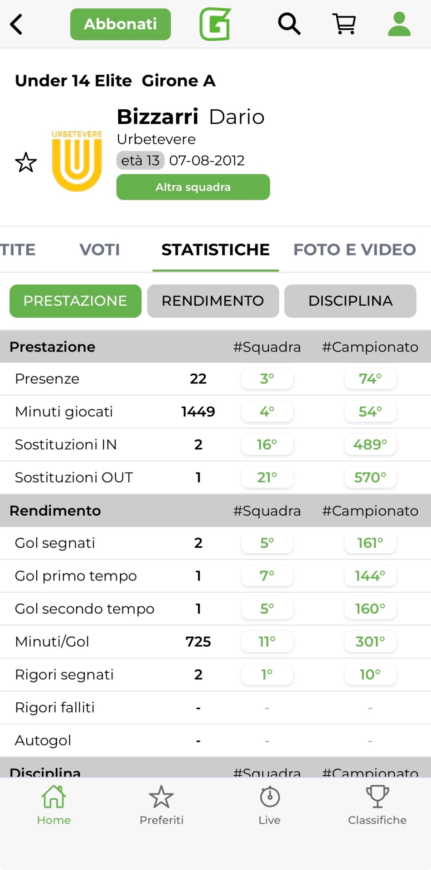Image resolution: width=431 pixels, height=870 pixels.
Task: Select the DISCIPLINA filter
Action: pos(350,301)
